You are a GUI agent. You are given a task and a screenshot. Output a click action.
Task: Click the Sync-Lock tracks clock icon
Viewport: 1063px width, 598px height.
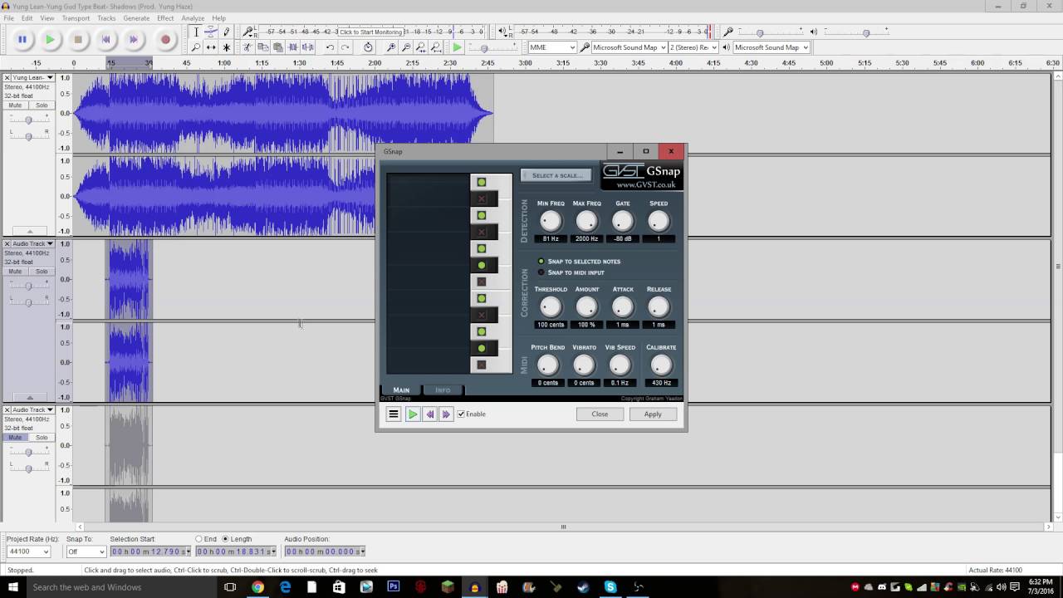pyautogui.click(x=368, y=47)
